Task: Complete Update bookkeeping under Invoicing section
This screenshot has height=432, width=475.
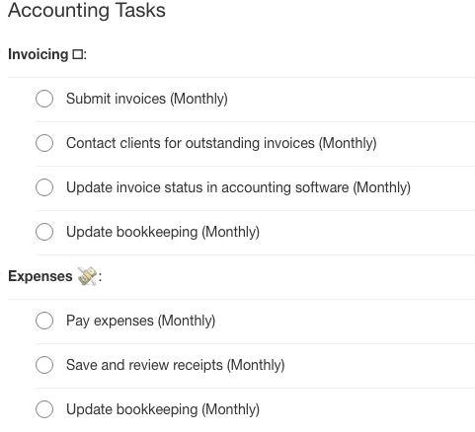Action: pyautogui.click(x=44, y=232)
